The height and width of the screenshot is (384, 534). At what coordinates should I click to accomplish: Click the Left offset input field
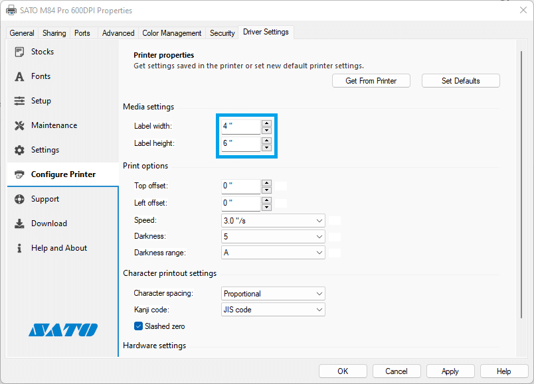(x=241, y=204)
